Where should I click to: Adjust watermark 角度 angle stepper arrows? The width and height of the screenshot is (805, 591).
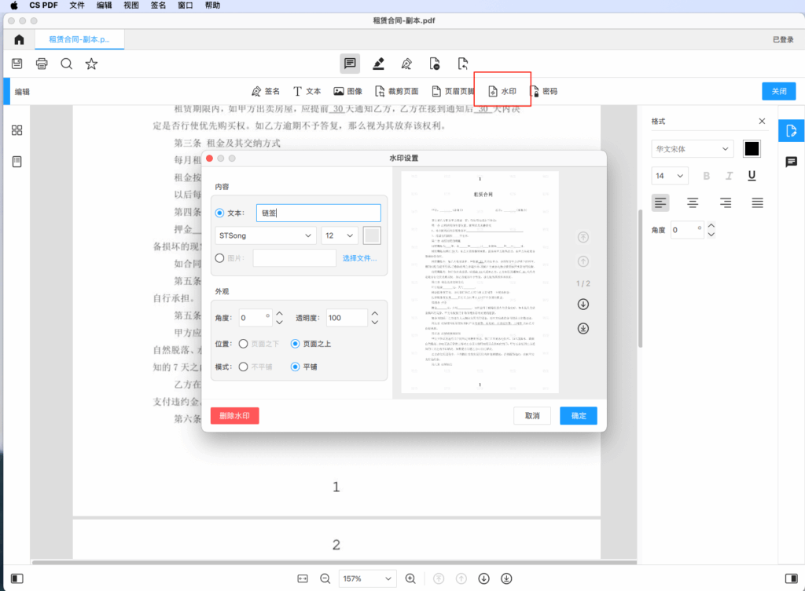pos(279,318)
